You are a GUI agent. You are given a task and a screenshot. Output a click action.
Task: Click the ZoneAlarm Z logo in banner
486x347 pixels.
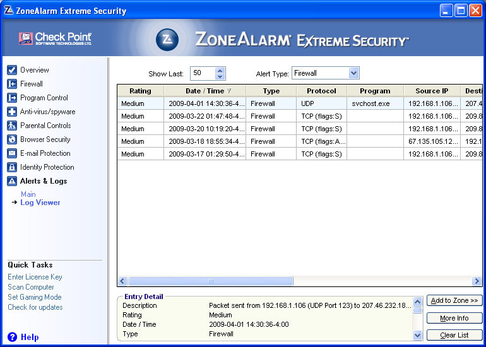(x=167, y=40)
